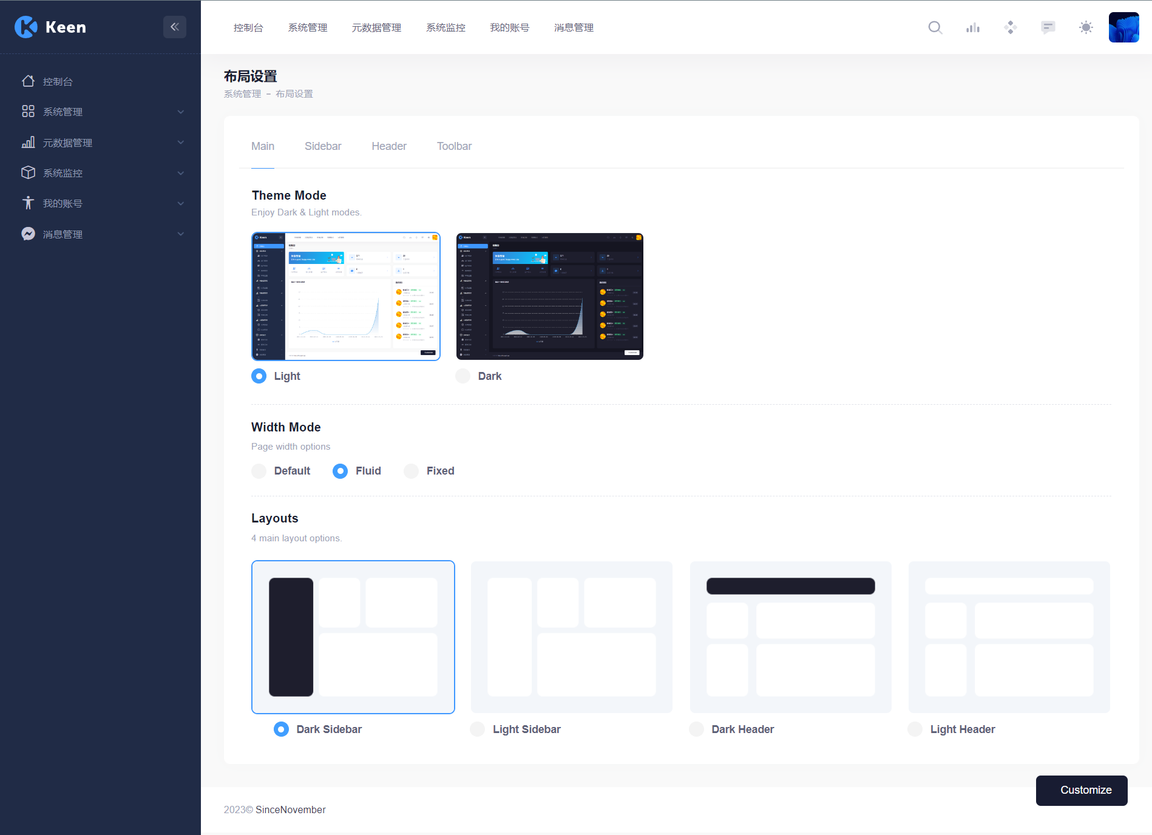Select the Dark Header layout radio

tap(697, 729)
